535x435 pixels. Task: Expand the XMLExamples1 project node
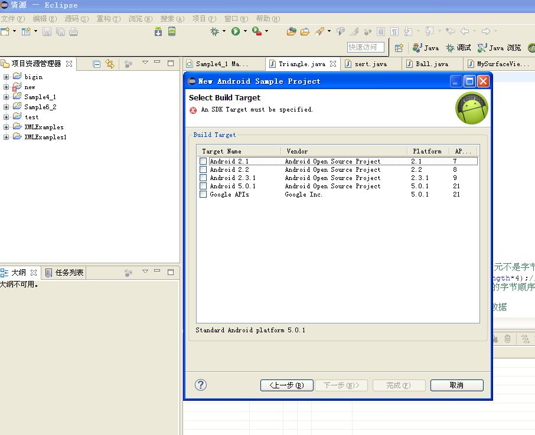point(6,137)
